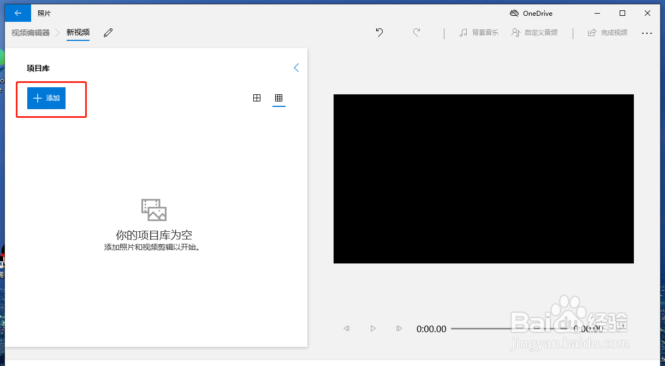This screenshot has height=366, width=665.
Task: Collapse the 项目库 panel with the chevron
Action: pos(296,68)
